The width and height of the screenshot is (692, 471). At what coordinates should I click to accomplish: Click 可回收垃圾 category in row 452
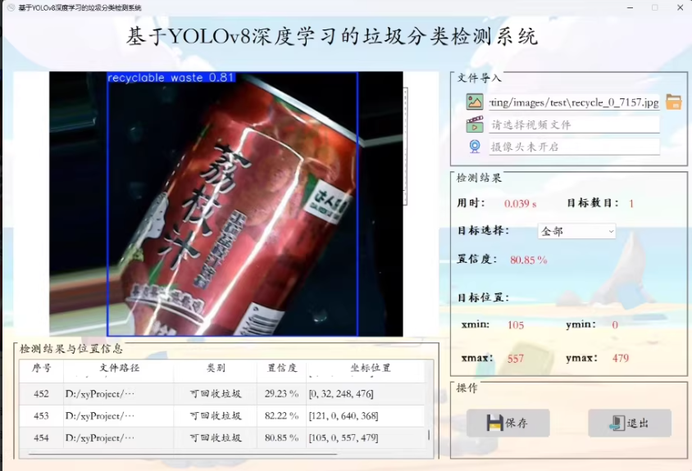point(216,394)
